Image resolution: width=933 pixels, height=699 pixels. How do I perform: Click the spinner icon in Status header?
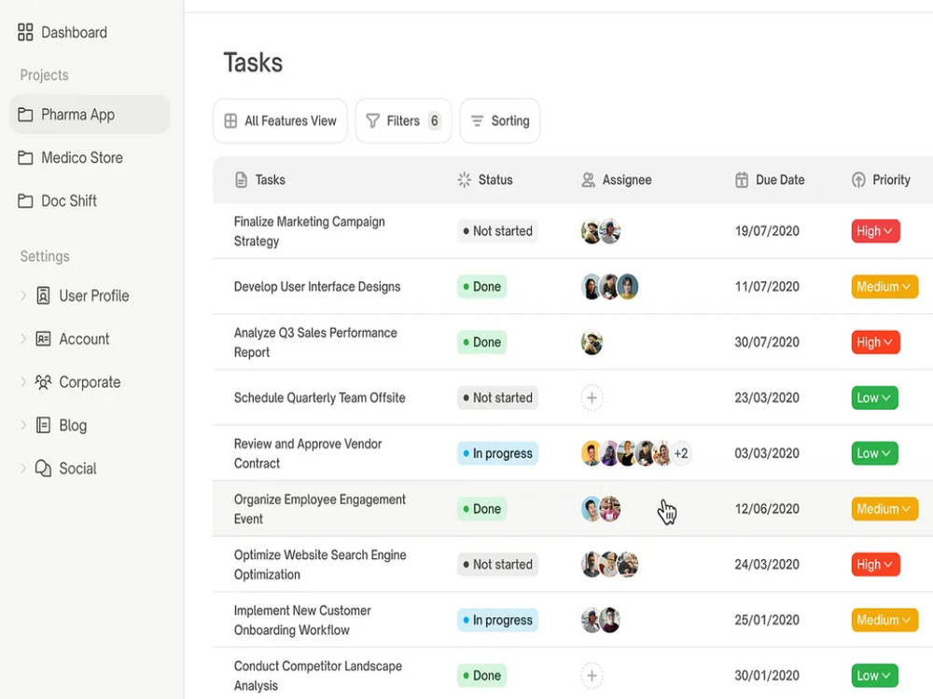click(464, 180)
